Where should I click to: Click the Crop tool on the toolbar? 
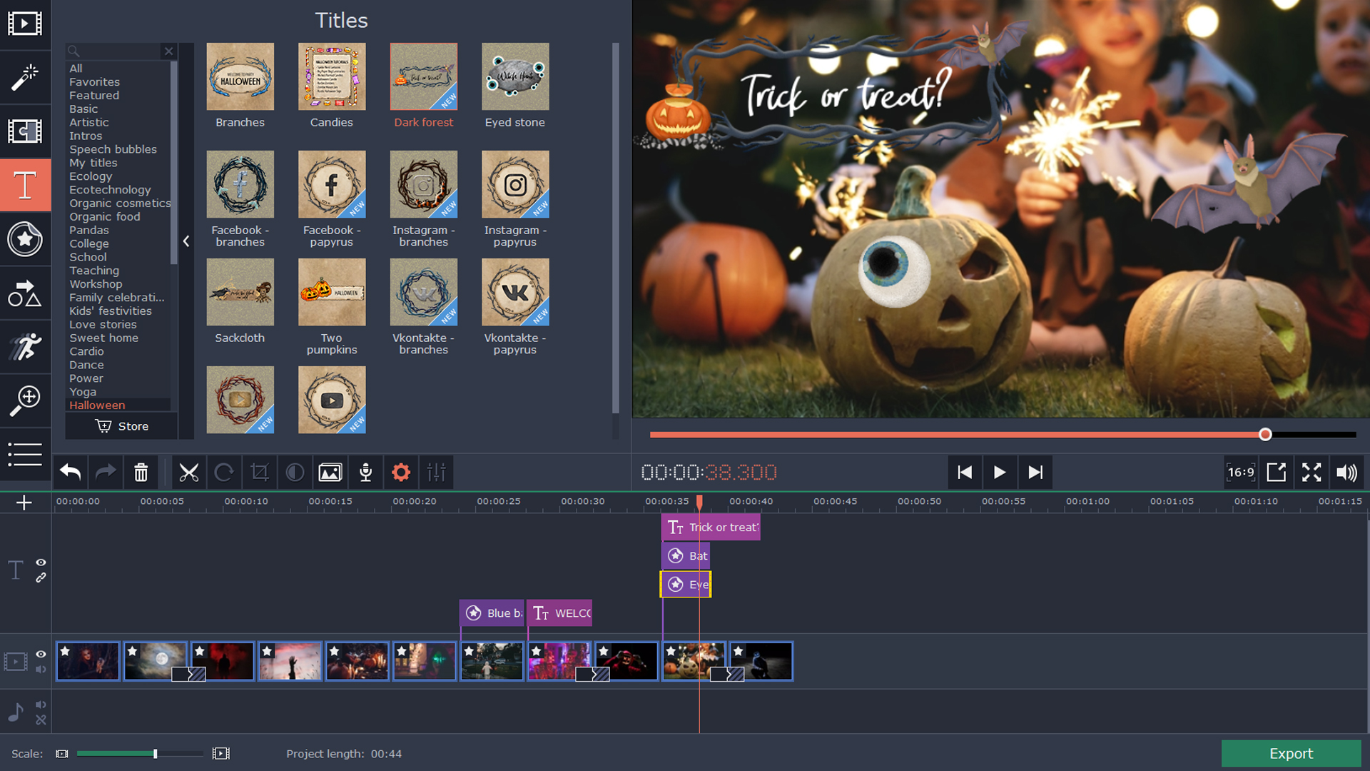pos(259,472)
